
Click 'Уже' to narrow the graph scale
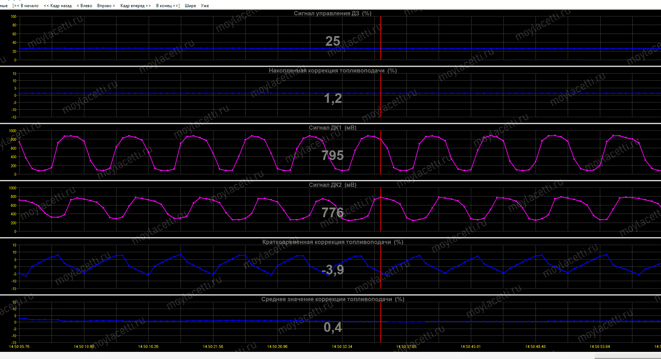(205, 6)
